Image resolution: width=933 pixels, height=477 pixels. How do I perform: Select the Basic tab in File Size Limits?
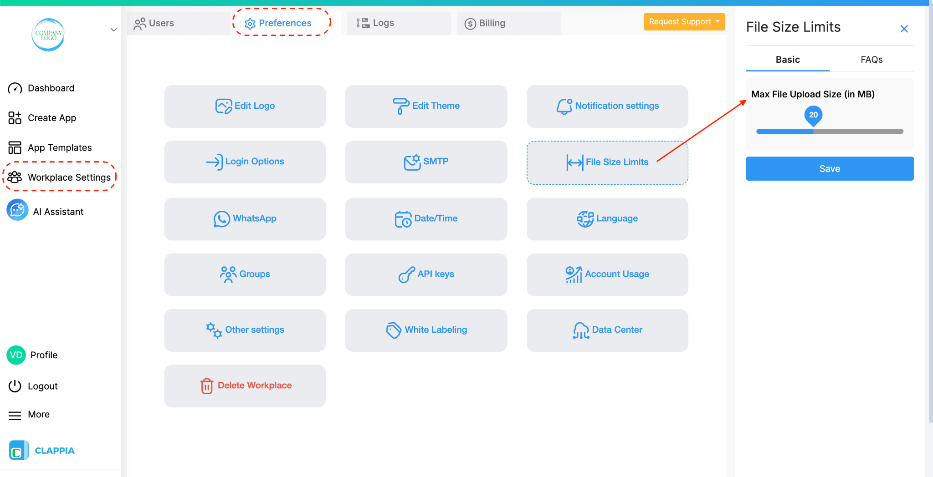788,60
